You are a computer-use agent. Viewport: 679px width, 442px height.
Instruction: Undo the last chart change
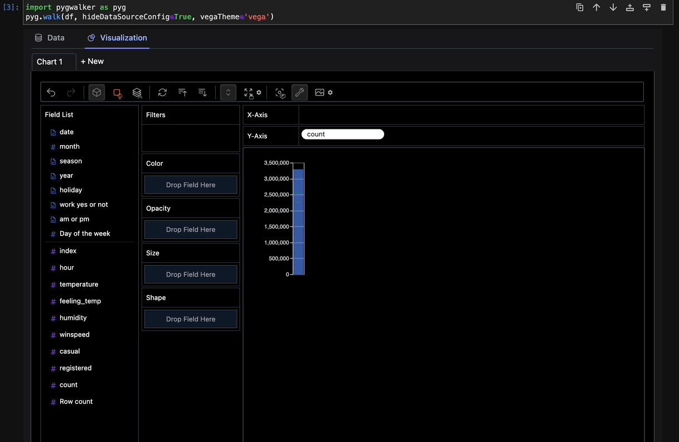(51, 93)
